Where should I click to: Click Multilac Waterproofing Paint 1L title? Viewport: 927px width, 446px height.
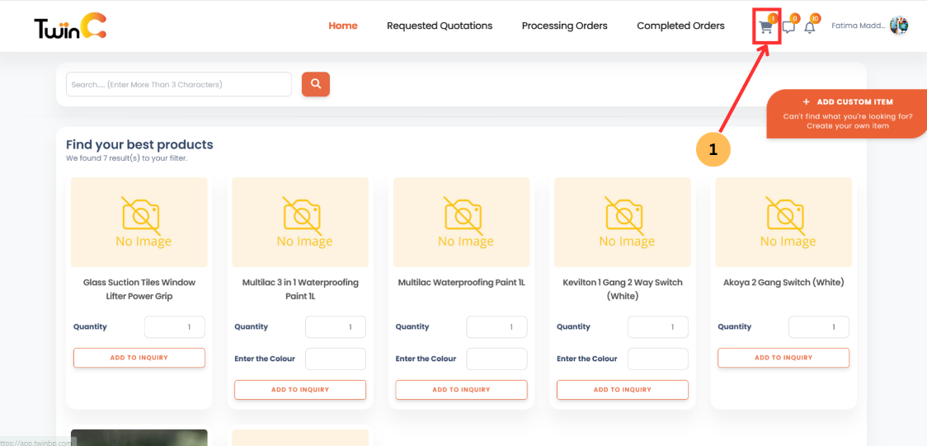461,283
